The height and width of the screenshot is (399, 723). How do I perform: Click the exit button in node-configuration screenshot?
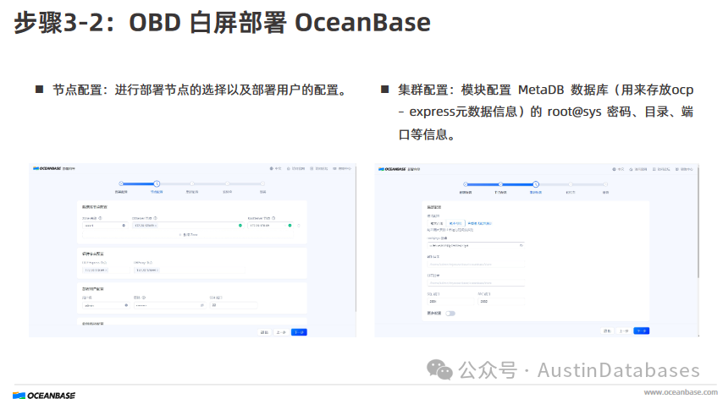264,332
